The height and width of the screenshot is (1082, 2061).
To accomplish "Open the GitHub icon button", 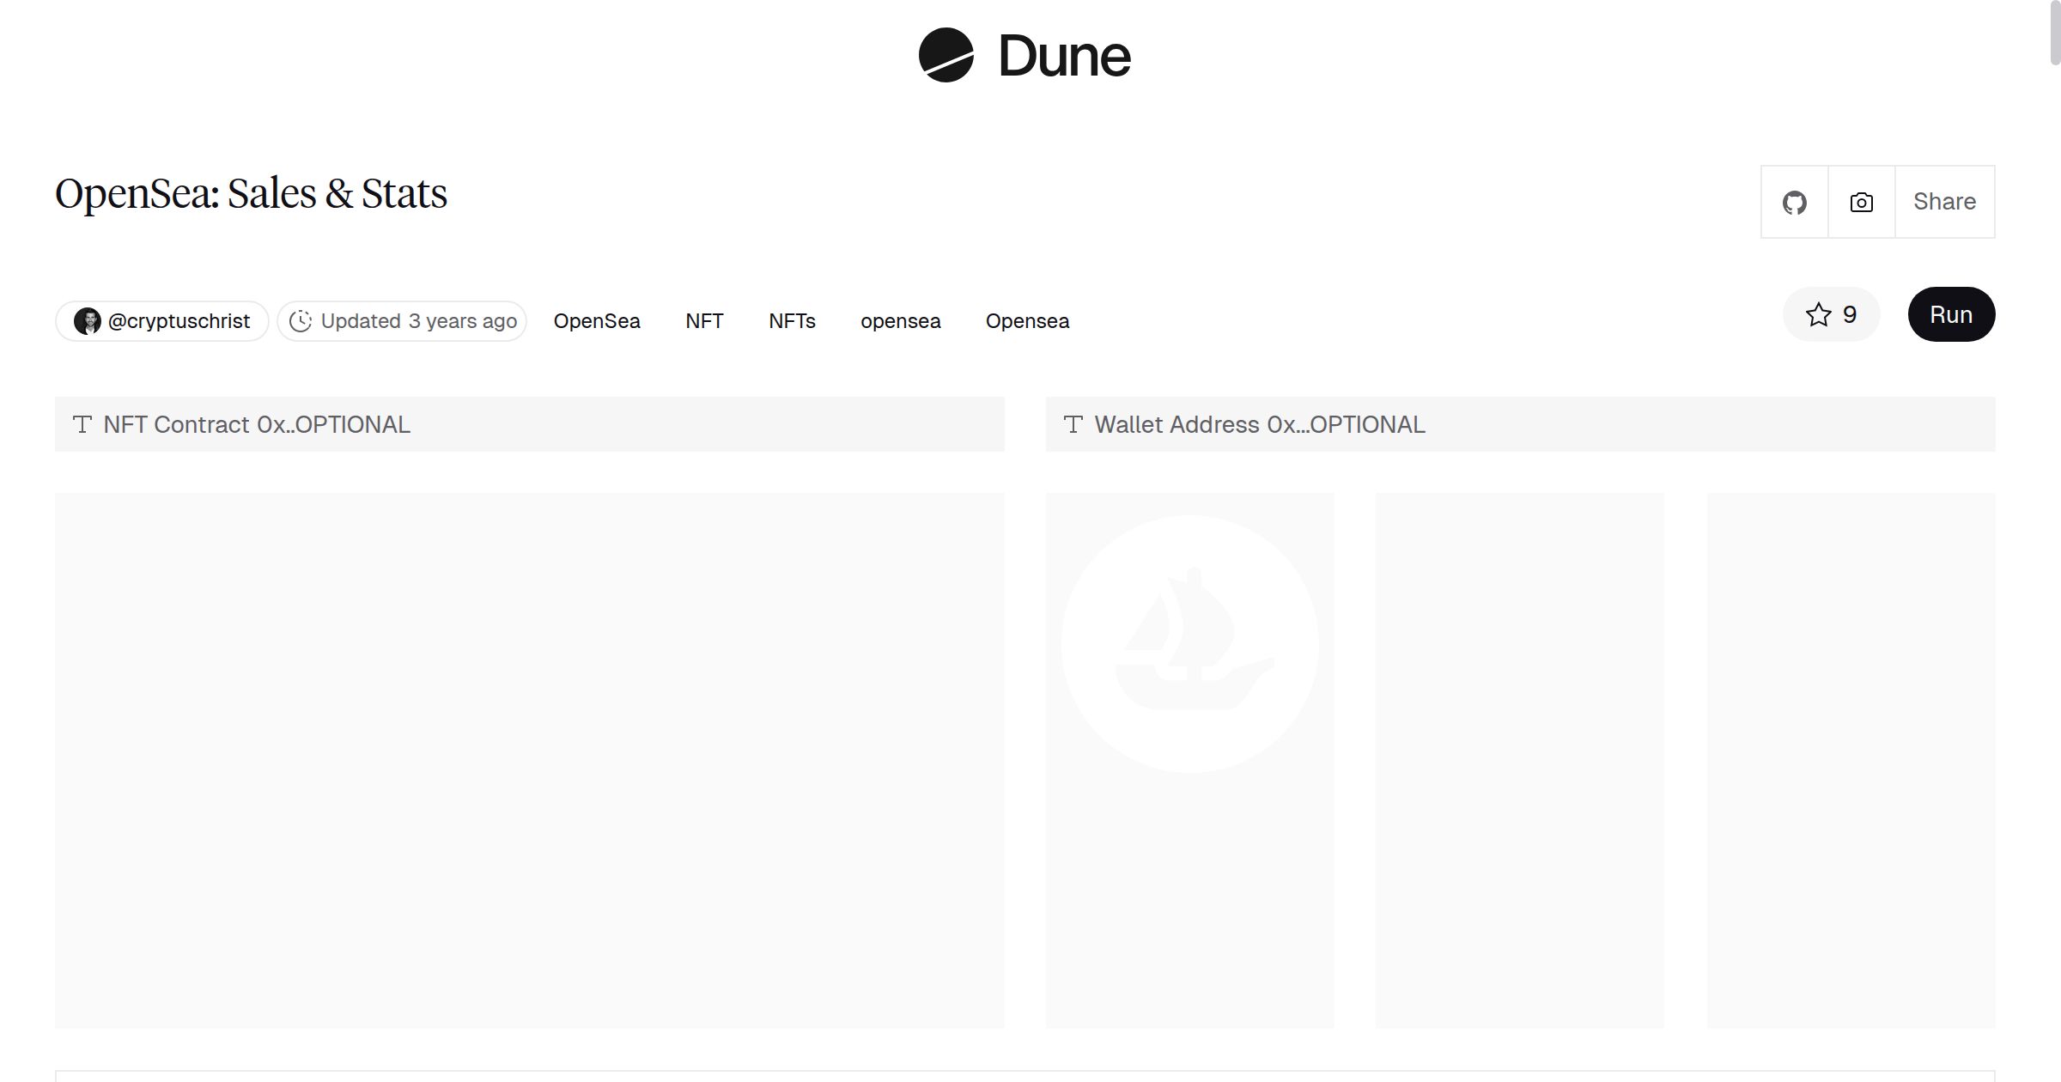I will [1794, 202].
